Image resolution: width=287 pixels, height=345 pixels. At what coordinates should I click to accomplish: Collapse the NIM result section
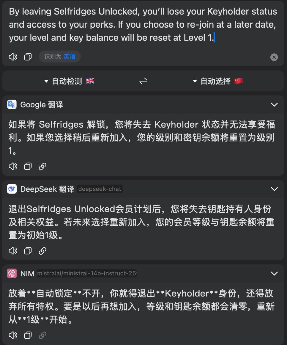(274, 273)
